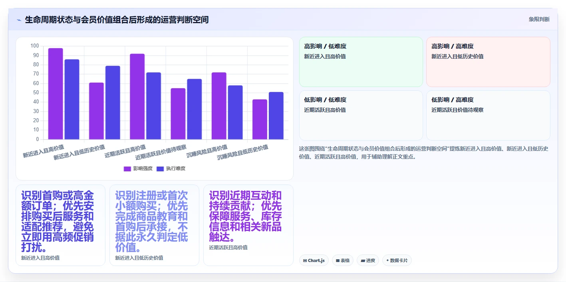Click the 象限判断 tag in the header
This screenshot has width=566, height=282.
click(x=539, y=19)
